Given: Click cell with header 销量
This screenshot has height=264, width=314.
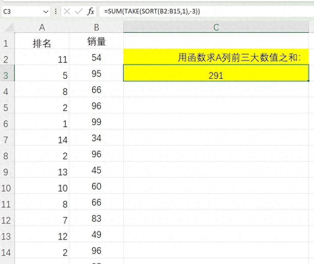Looking at the screenshot, I should click(96, 41).
